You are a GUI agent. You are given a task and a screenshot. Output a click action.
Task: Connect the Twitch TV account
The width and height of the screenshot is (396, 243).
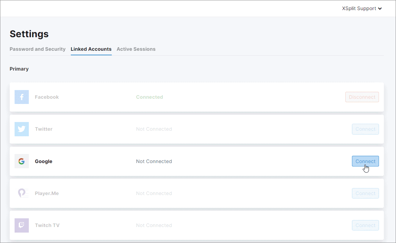click(365, 225)
